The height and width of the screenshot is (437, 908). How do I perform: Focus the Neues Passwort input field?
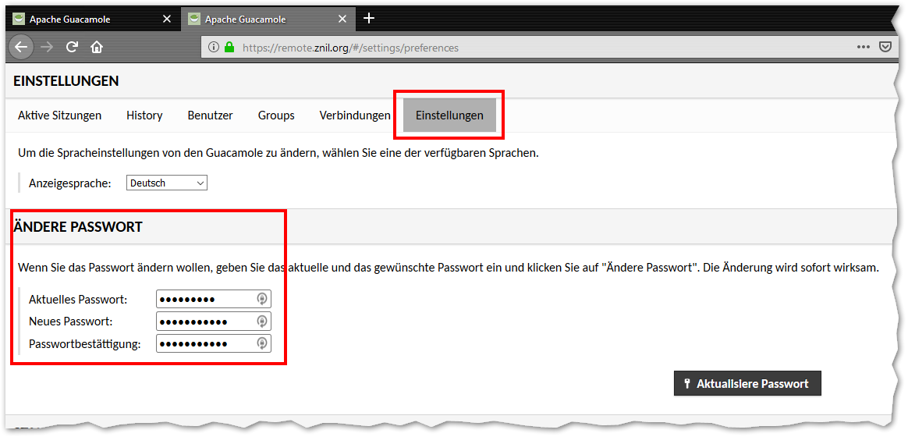pyautogui.click(x=204, y=322)
